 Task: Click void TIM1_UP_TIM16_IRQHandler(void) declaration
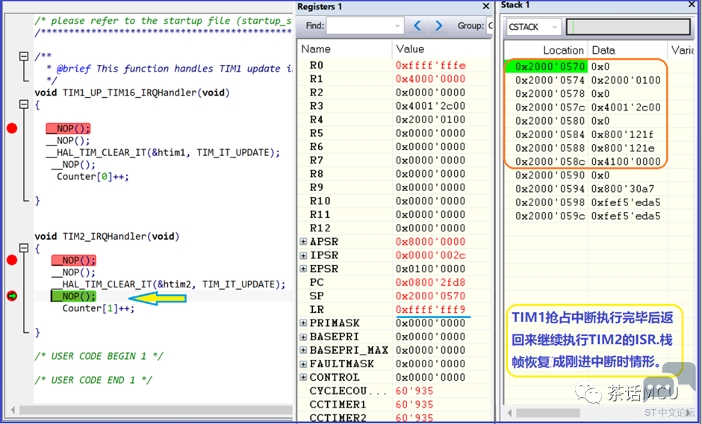coord(132,93)
